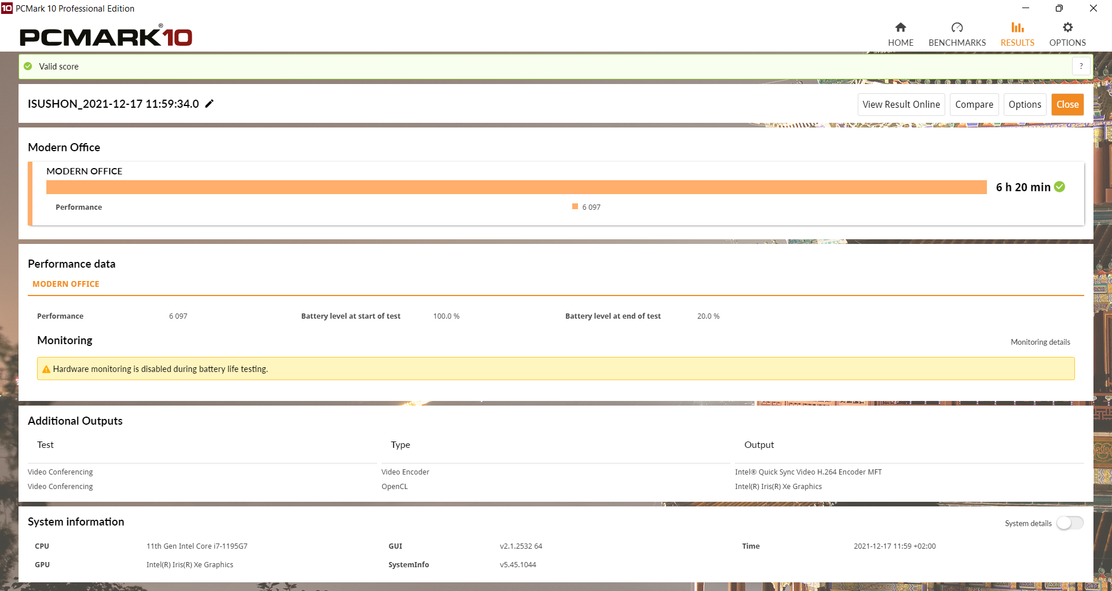
Task: Click the Modern Office orange battery life bar
Action: 517,187
